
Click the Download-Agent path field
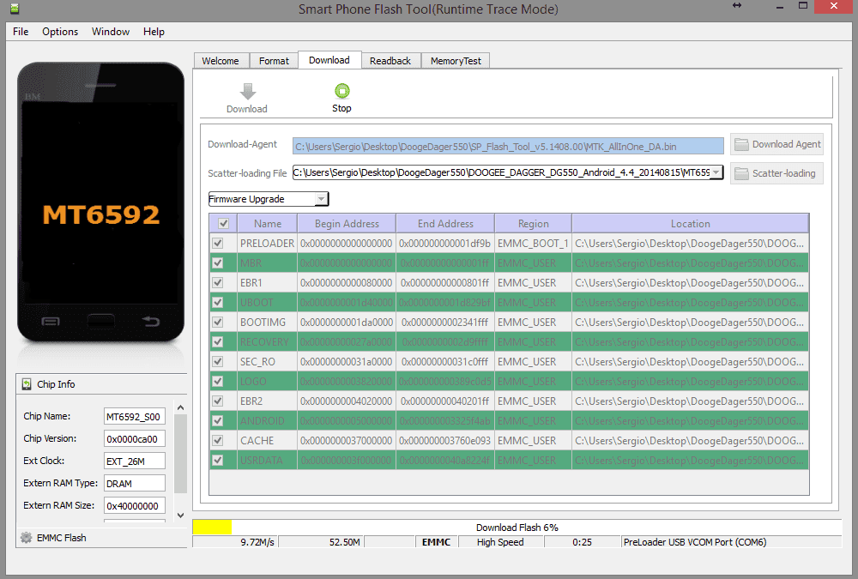508,146
